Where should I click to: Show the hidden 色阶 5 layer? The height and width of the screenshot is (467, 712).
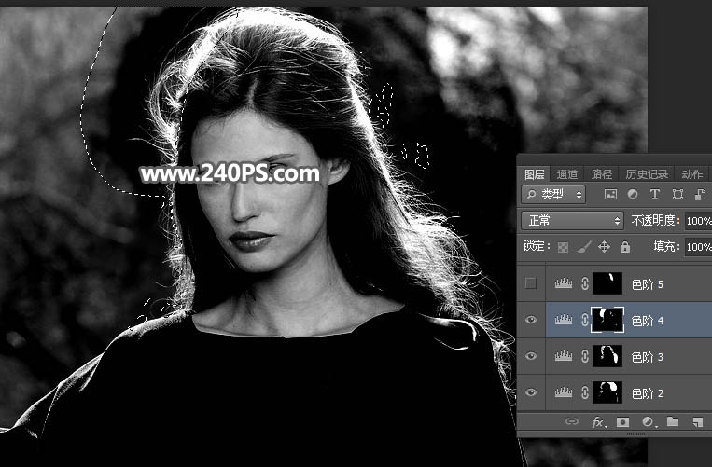[x=530, y=283]
